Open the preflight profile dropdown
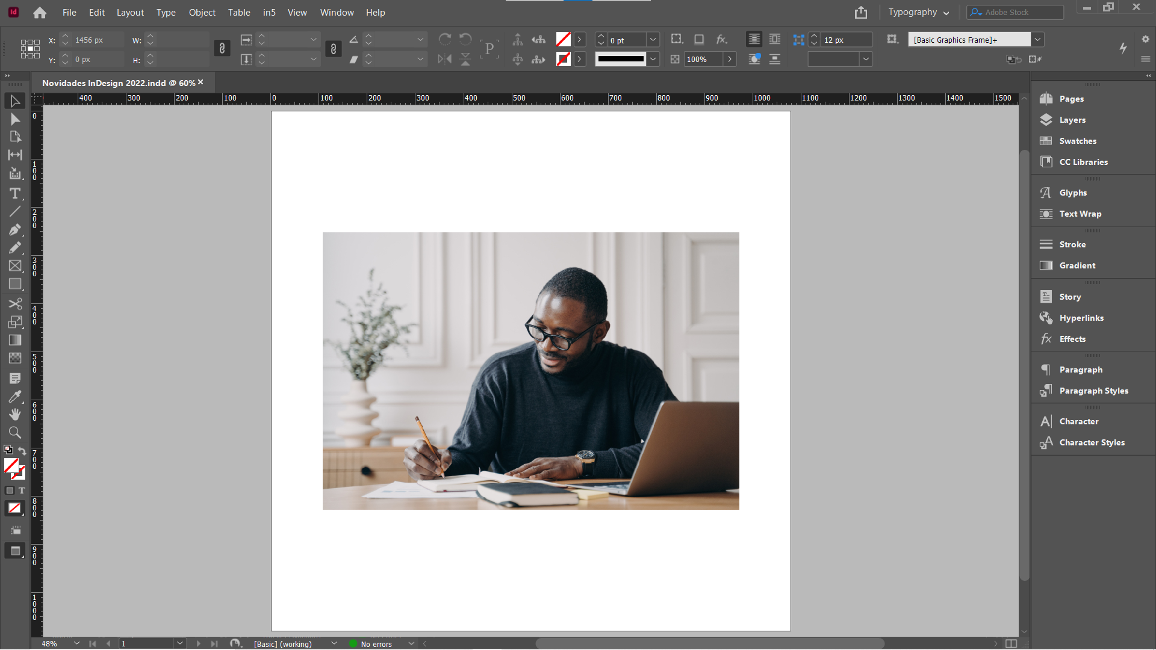Viewport: 1156px width, 650px height. point(334,643)
